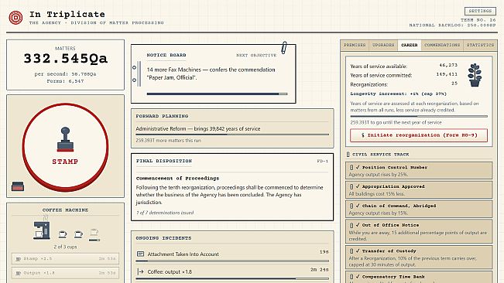
Task: Click the Agency seal logo
Action: click(15, 17)
